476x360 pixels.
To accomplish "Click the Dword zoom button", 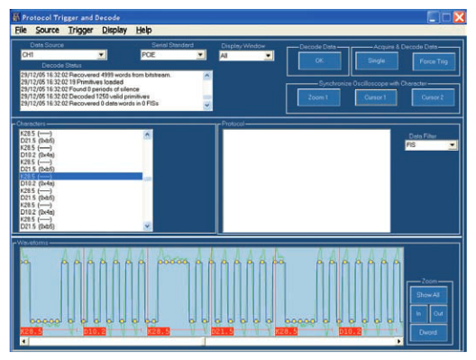I will pos(428,333).
